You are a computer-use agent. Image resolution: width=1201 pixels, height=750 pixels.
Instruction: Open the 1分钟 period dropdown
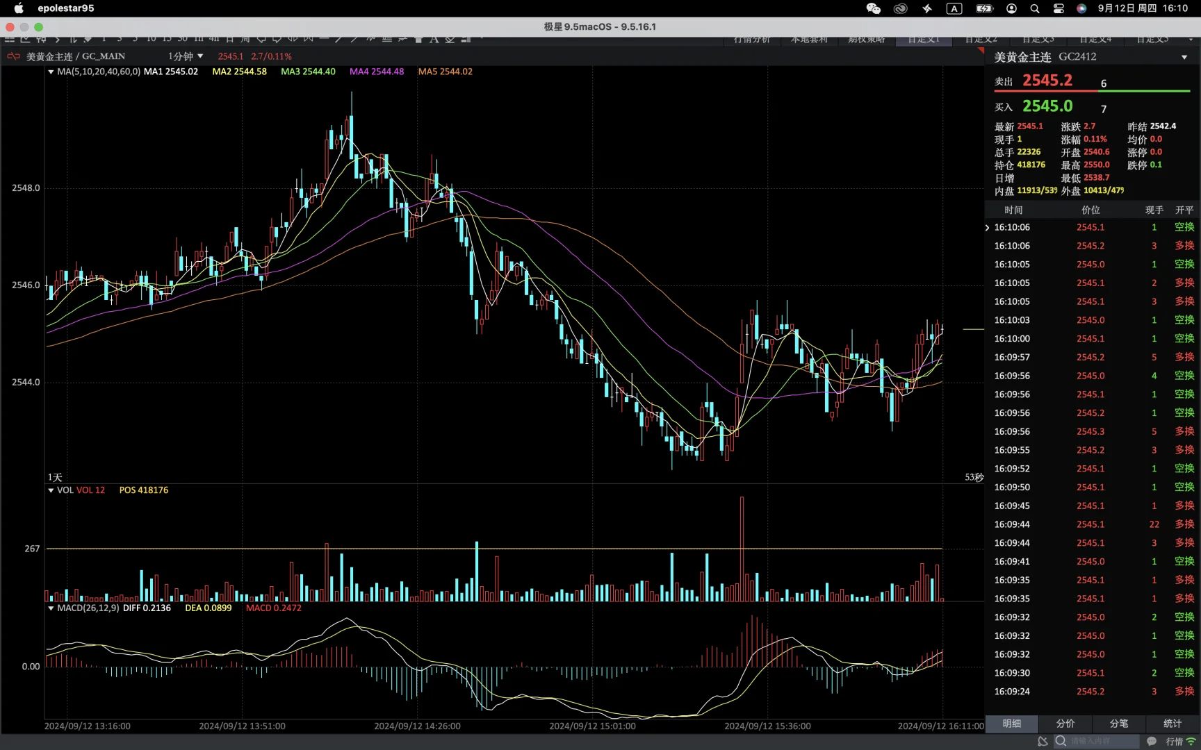coord(186,56)
